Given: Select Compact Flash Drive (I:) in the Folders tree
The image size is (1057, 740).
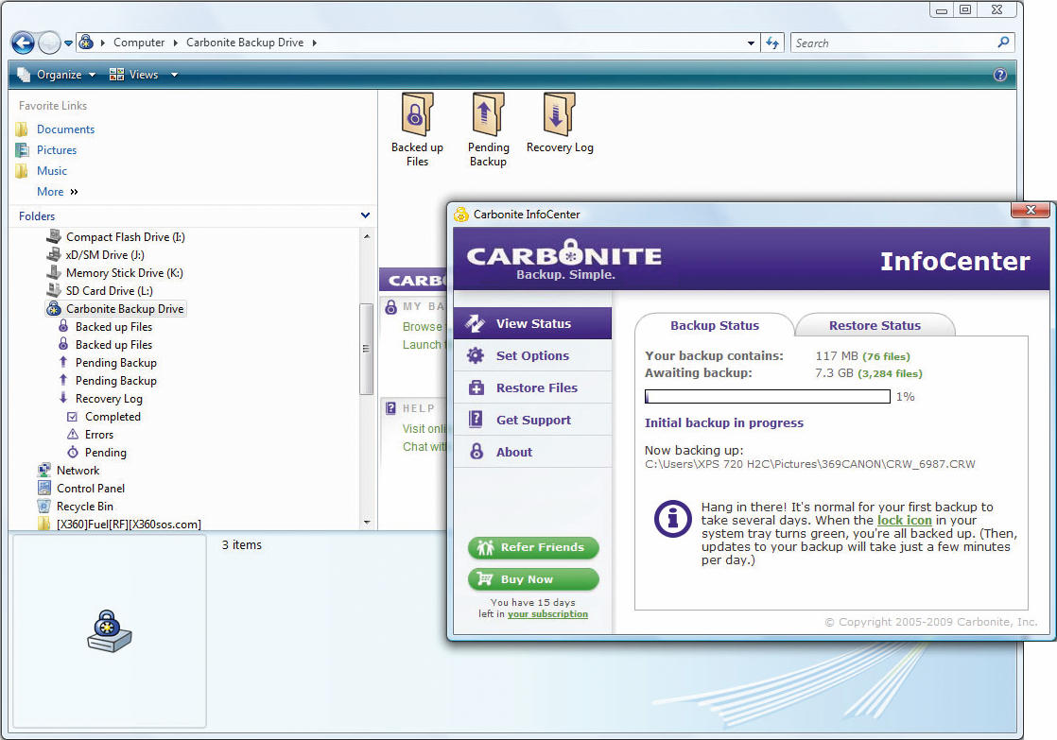Looking at the screenshot, I should coord(125,237).
